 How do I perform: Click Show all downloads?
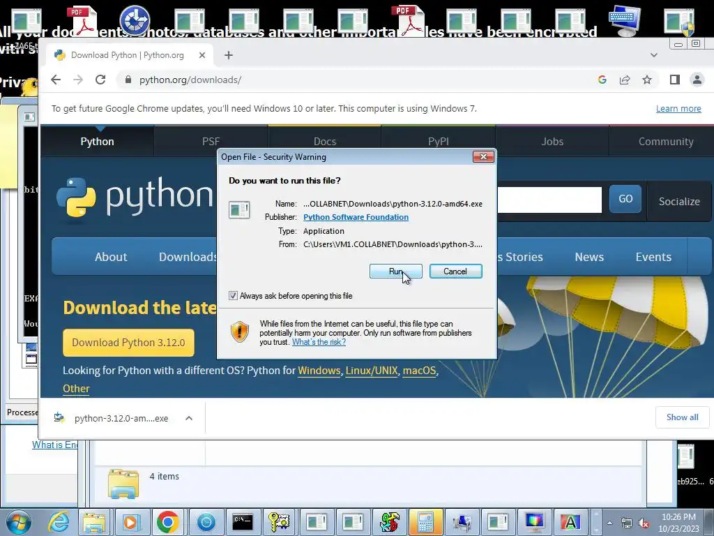pos(682,417)
